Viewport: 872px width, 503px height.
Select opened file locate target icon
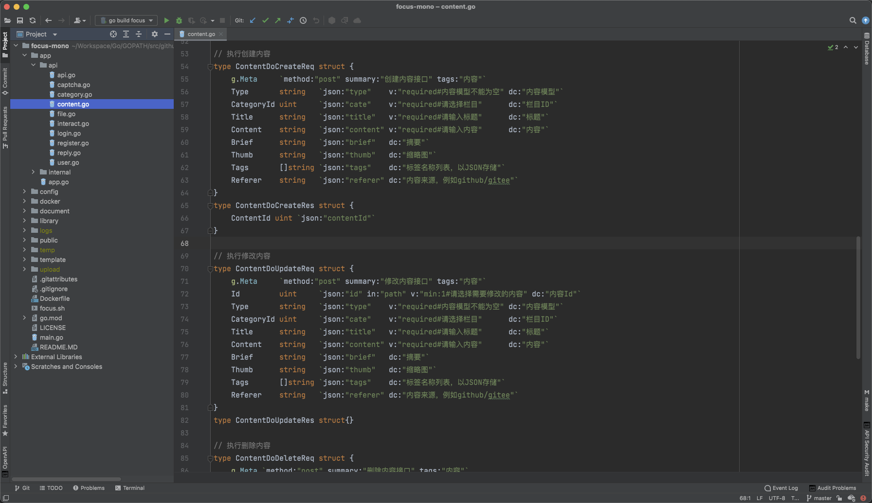[x=113, y=34]
